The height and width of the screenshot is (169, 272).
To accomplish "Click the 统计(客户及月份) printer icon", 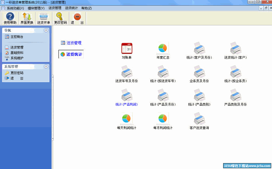I will click(x=199, y=48).
